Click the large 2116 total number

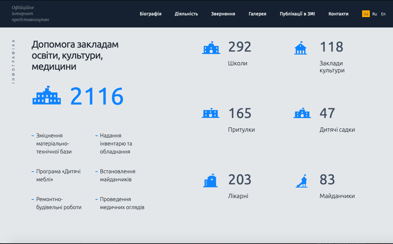[97, 97]
